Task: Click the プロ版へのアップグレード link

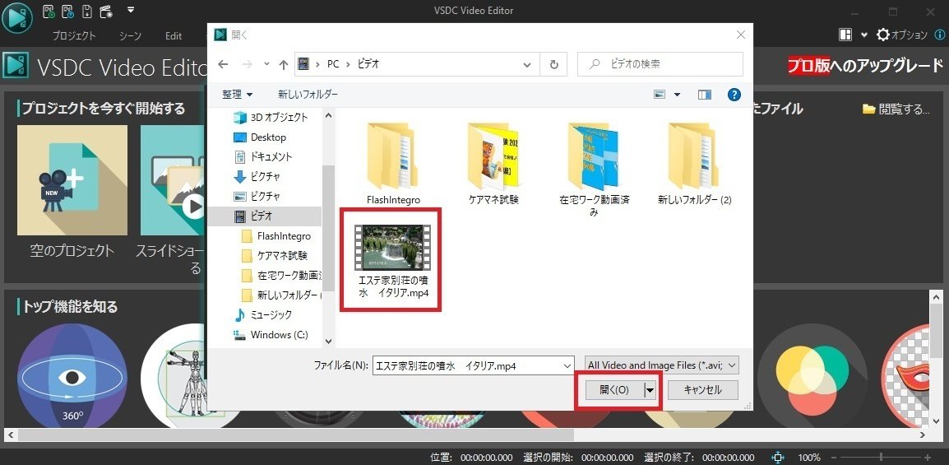Action: click(865, 65)
